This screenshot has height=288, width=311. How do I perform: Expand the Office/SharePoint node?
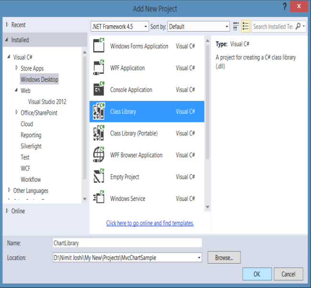pyautogui.click(x=16, y=112)
